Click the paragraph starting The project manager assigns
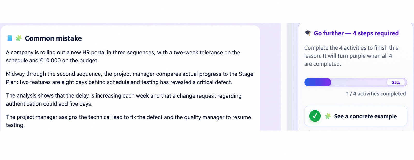Viewport: 414px width, 160px height. 128,121
